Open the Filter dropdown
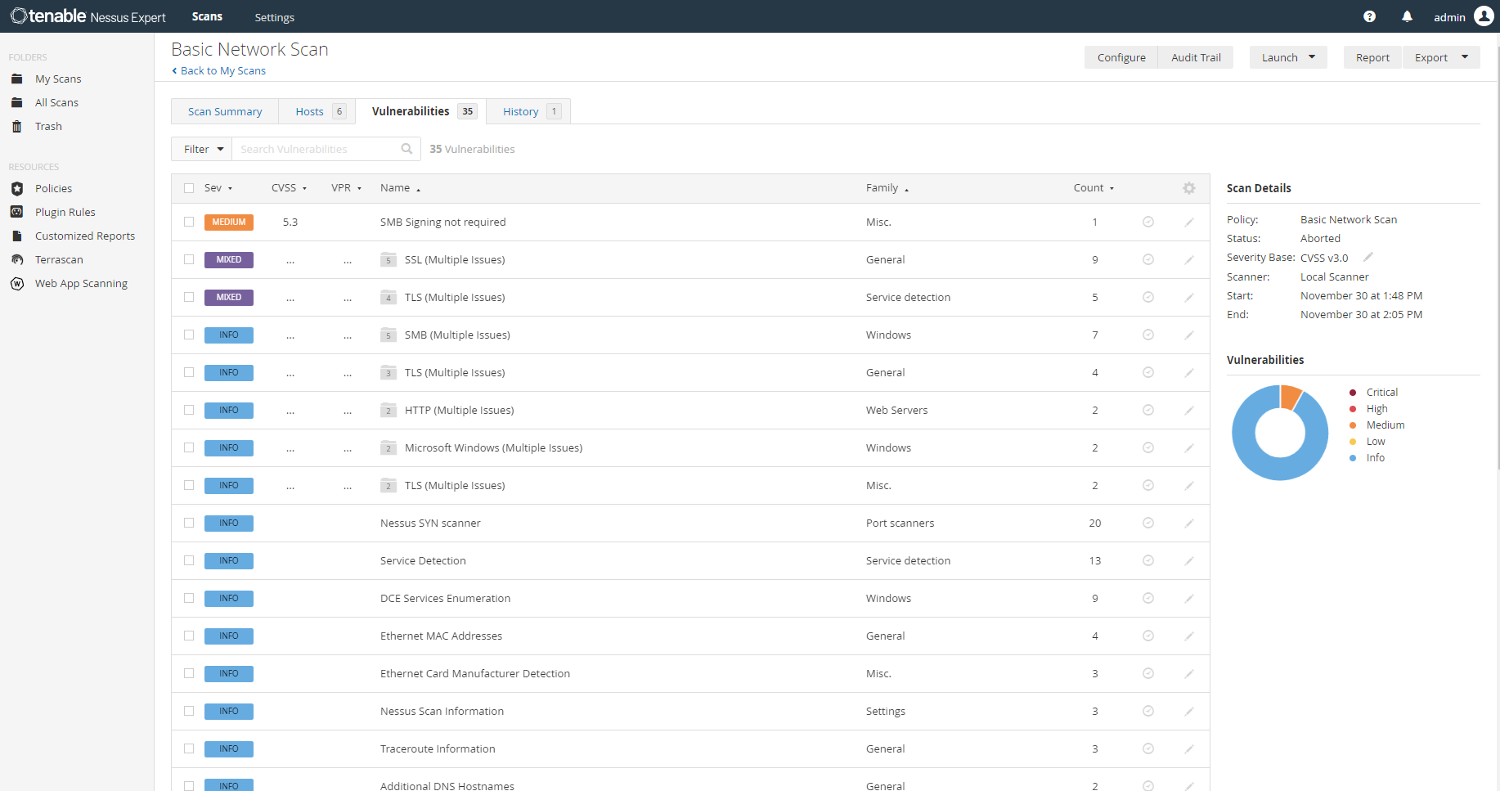 (203, 149)
